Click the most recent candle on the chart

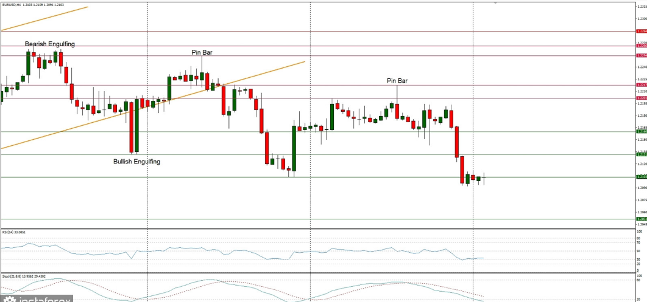(x=484, y=177)
